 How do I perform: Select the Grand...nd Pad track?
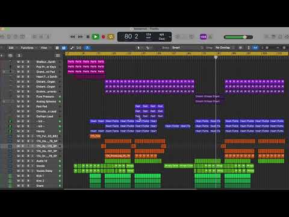(x=45, y=72)
